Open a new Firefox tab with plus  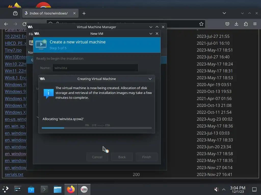[x=84, y=13]
